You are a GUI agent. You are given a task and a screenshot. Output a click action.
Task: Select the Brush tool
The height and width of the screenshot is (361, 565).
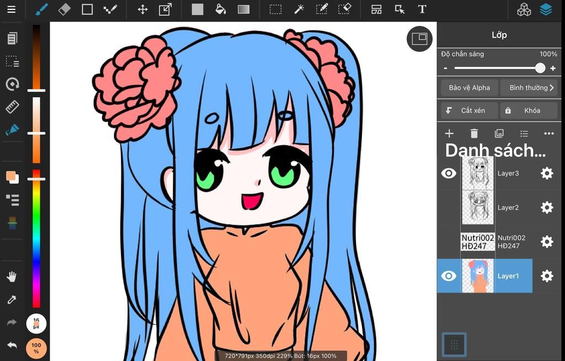pyautogui.click(x=42, y=9)
